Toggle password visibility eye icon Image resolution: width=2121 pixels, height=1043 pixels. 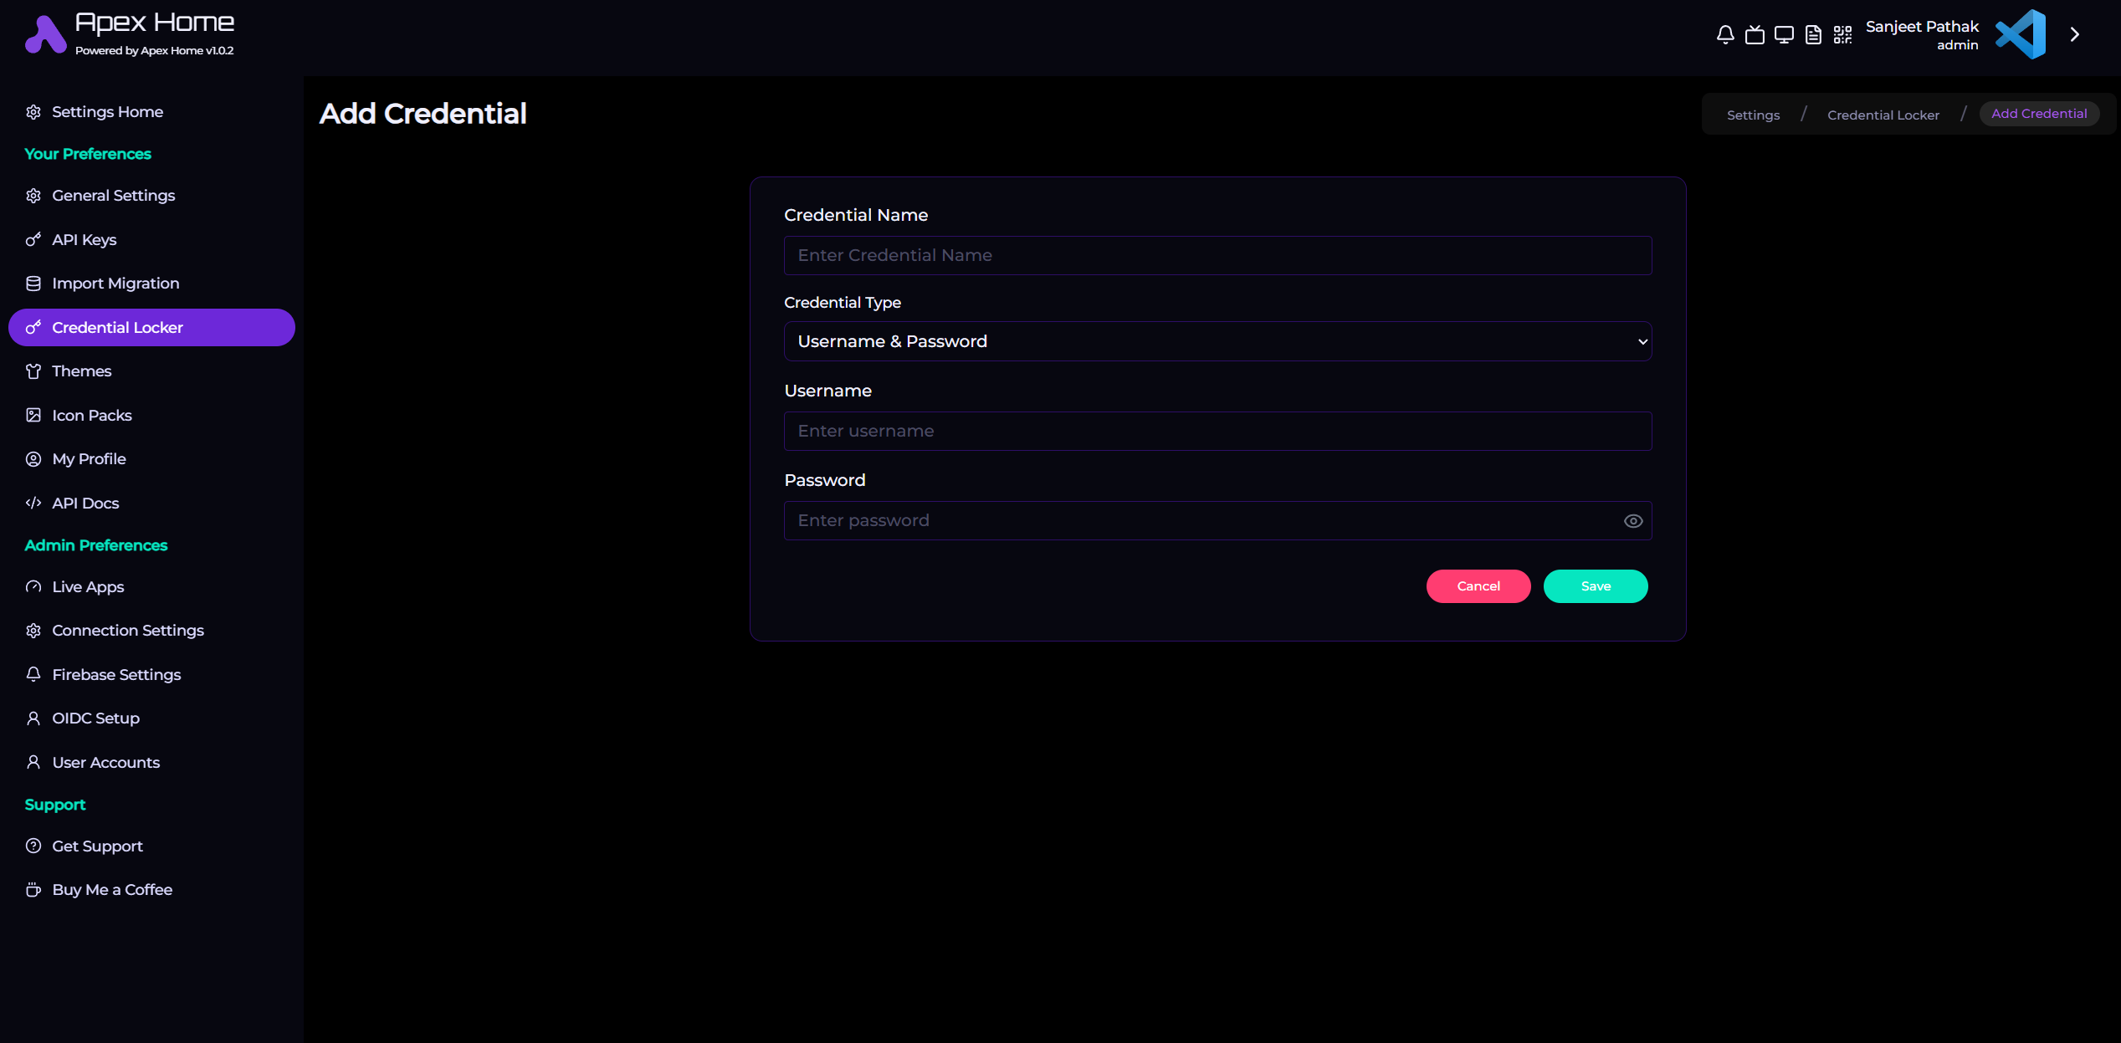[x=1632, y=521]
